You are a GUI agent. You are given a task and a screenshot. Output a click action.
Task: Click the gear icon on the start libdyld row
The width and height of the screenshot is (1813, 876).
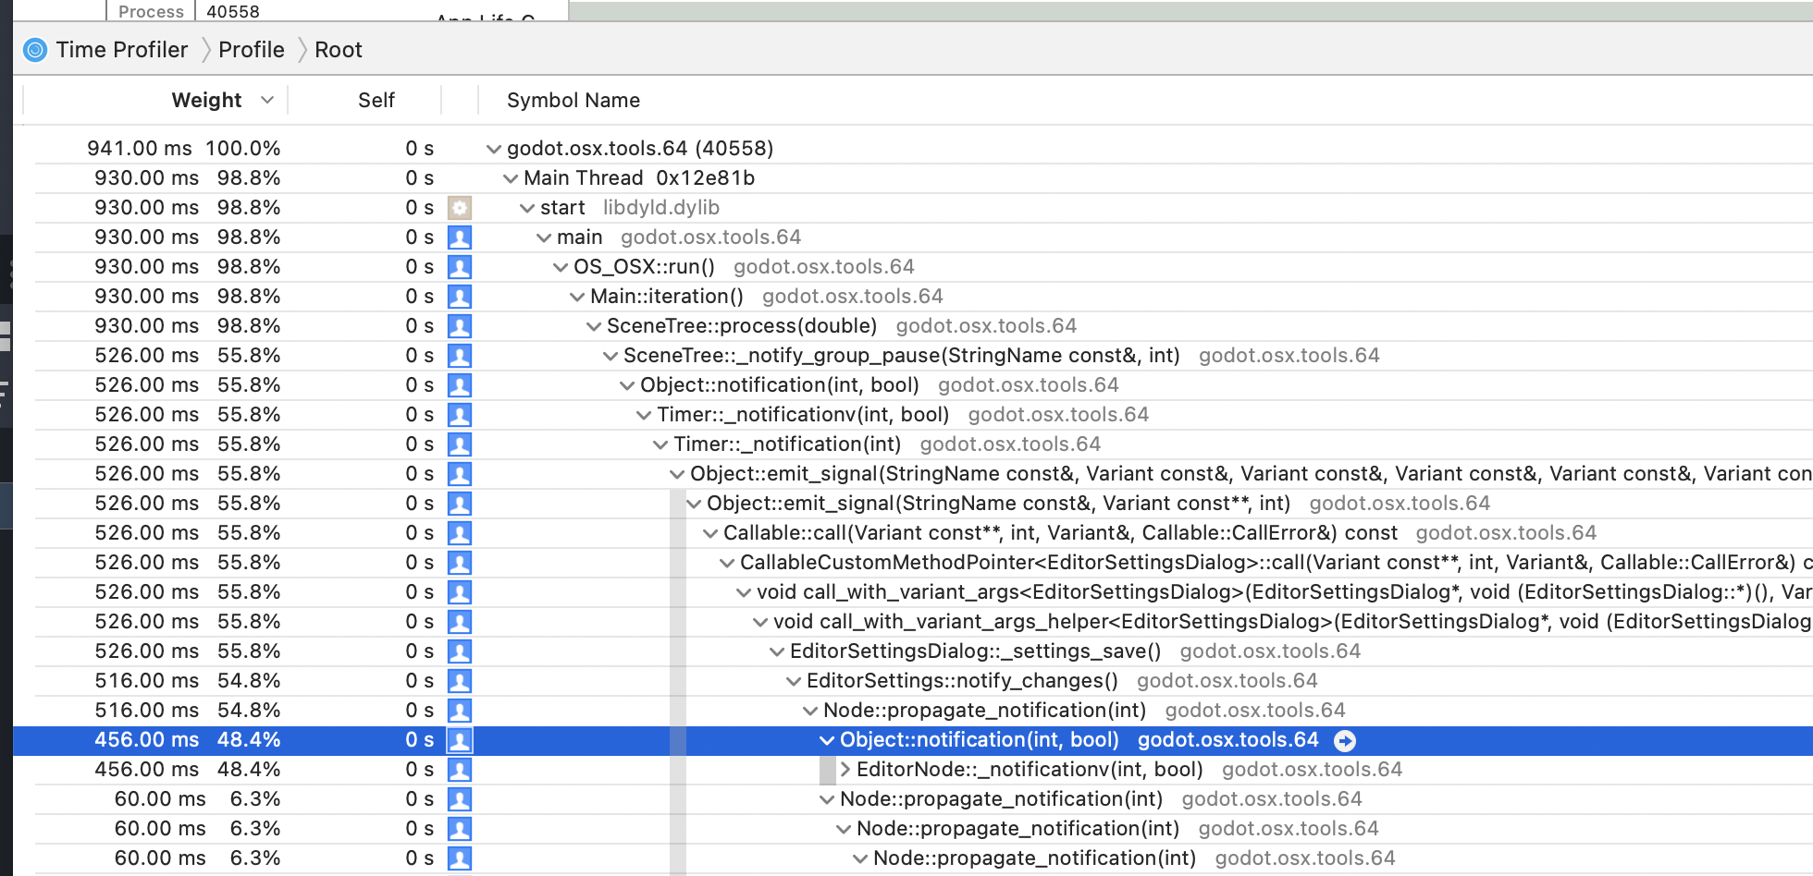pyautogui.click(x=460, y=208)
